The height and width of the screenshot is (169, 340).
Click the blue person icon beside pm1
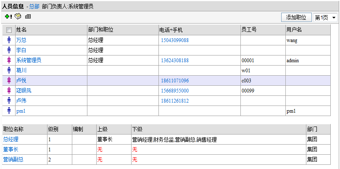click(9, 111)
